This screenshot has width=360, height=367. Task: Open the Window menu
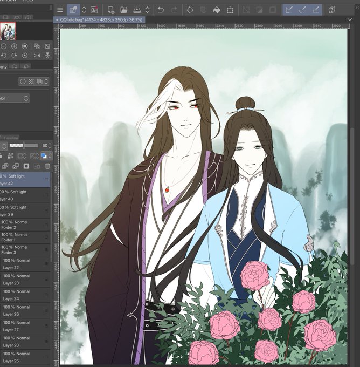point(8,1)
